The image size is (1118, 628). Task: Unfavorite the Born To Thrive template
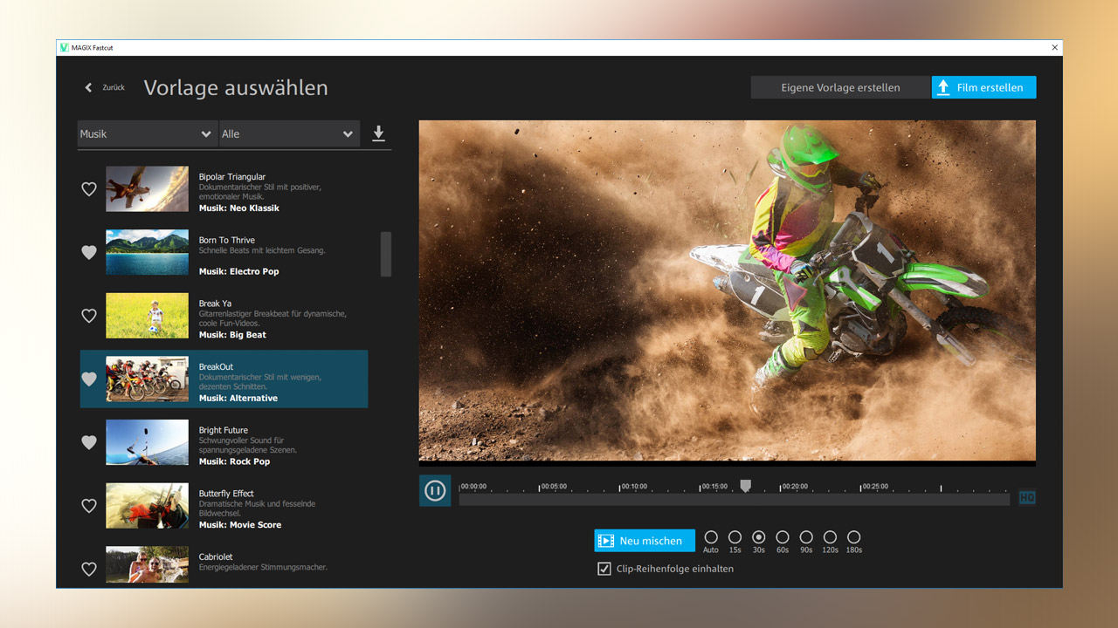88,252
